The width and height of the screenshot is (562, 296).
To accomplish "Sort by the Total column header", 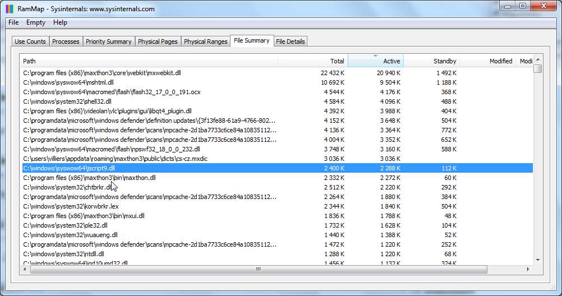I will (312, 61).
